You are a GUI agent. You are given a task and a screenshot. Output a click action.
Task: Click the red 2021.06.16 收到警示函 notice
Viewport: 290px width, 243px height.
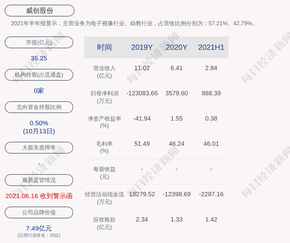39,196
